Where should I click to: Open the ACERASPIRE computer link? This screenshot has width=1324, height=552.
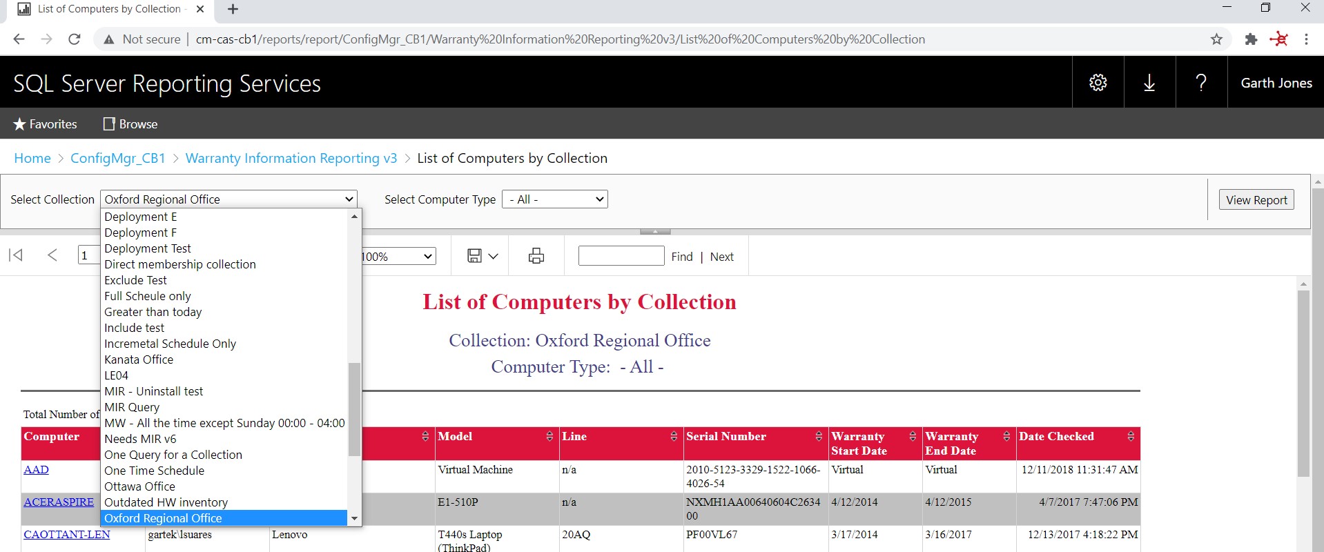coord(59,502)
